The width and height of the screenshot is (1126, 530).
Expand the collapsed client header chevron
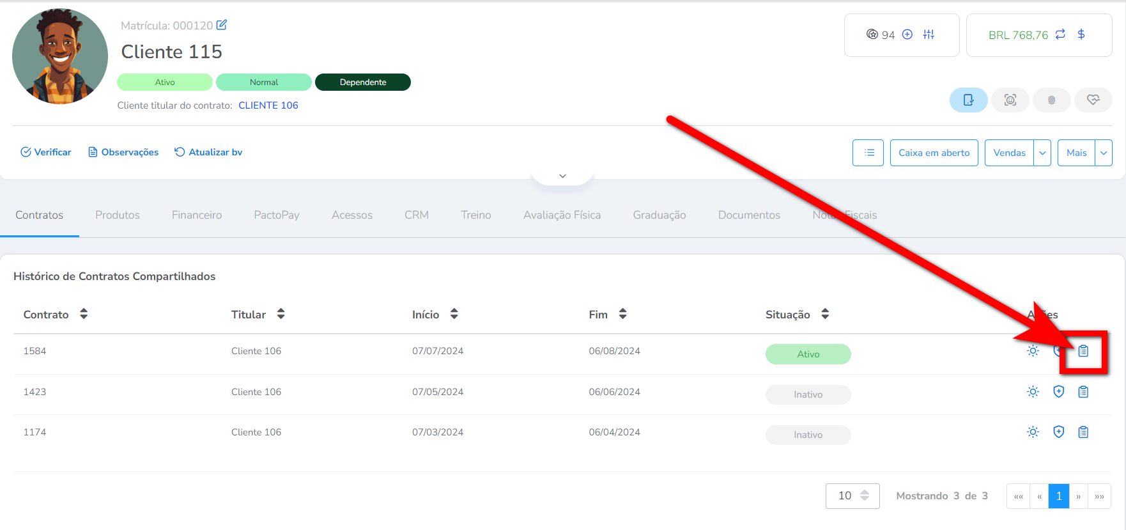coord(562,176)
